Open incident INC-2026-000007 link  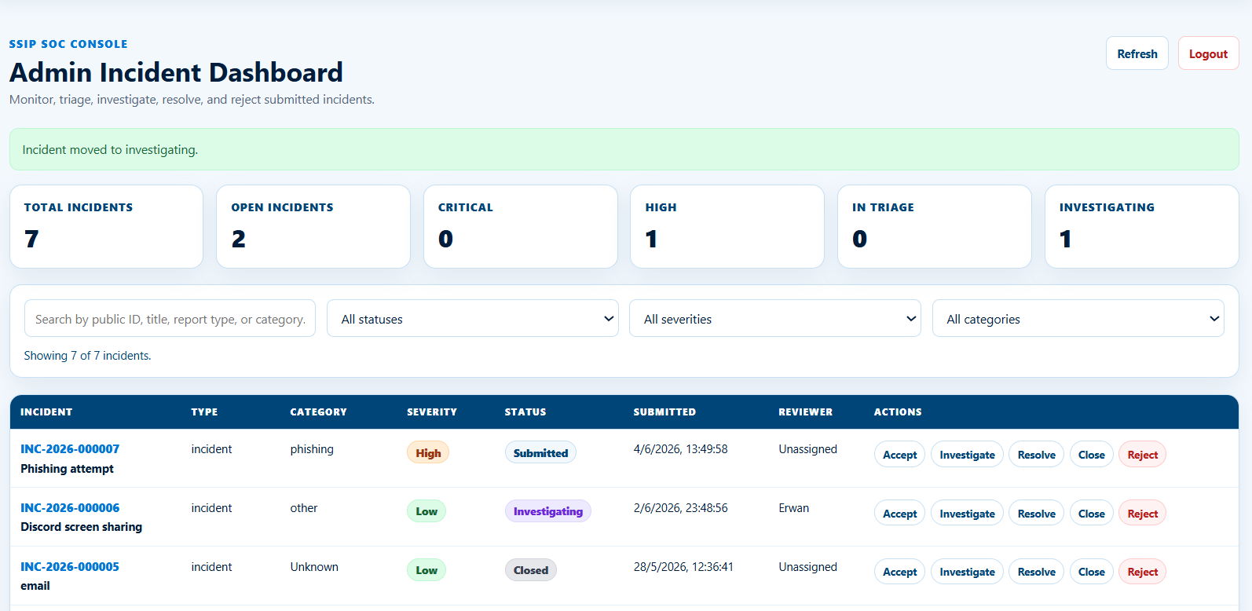click(70, 449)
